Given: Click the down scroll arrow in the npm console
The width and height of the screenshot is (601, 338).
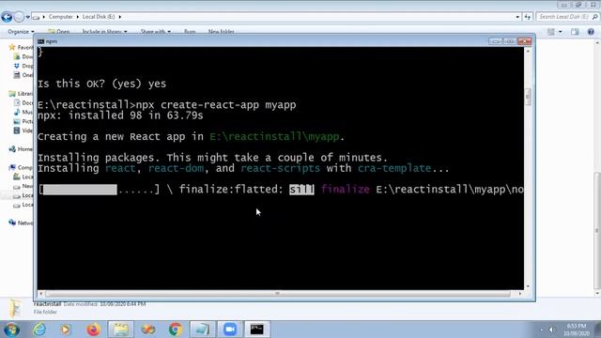Looking at the screenshot, I should coord(528,286).
